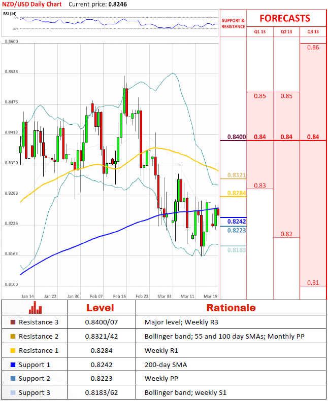Select the Support 2 steel blue color swatch
This screenshot has height=401, width=328.
(x=13, y=378)
